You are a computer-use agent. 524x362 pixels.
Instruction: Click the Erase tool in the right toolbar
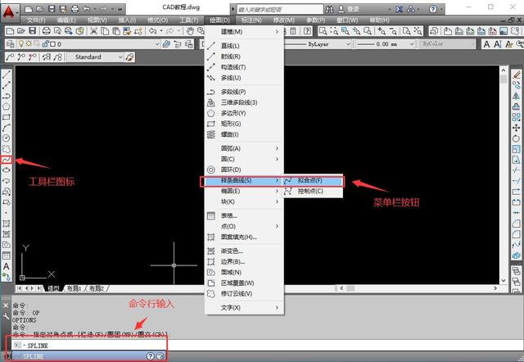517,75
